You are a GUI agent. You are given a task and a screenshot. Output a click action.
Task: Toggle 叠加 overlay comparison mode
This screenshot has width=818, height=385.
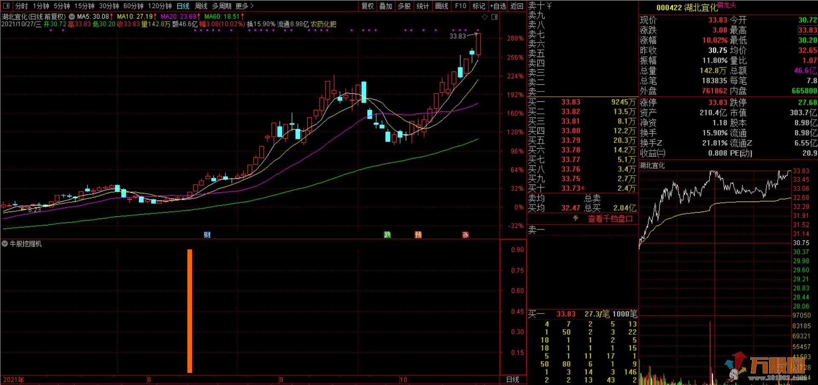coord(386,6)
